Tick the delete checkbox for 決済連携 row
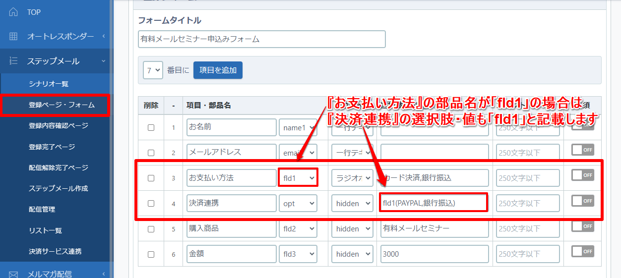 151,203
